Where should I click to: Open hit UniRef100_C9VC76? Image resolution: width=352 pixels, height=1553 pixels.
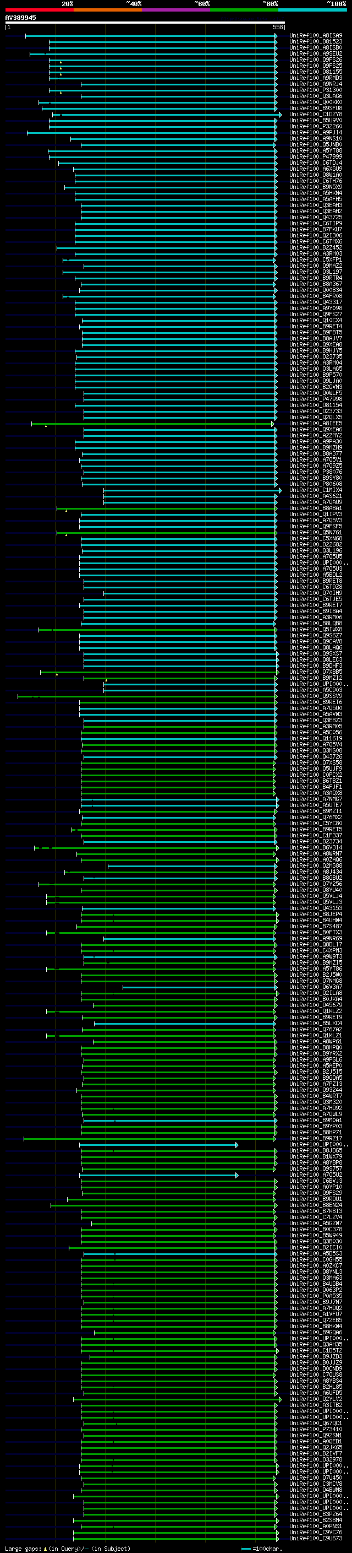(x=316, y=1533)
